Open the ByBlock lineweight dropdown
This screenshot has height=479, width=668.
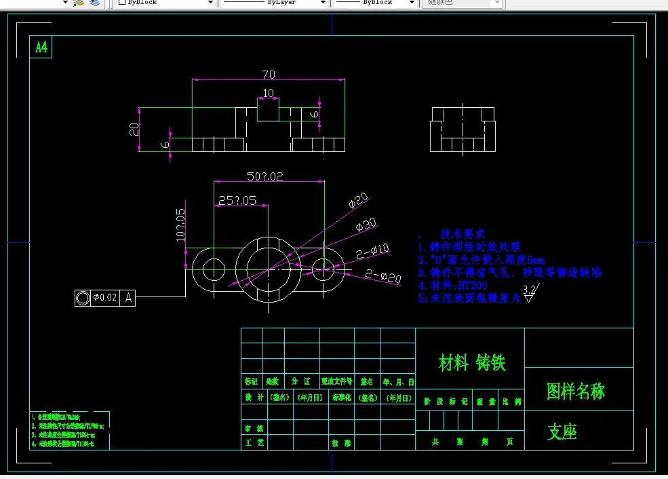pos(412,3)
